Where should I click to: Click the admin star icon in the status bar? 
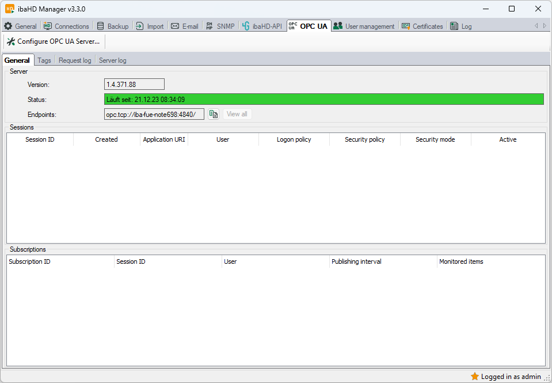coord(475,377)
